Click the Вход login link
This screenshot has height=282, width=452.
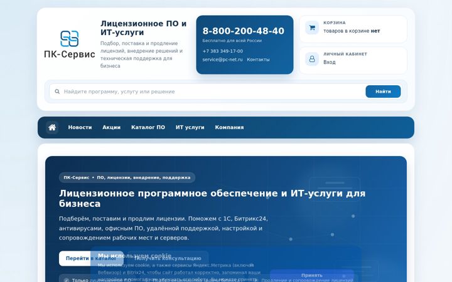(x=330, y=62)
